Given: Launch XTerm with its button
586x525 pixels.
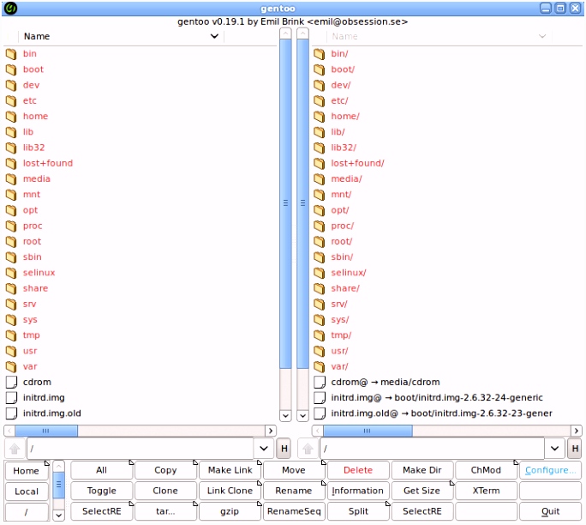Looking at the screenshot, I should (487, 491).
